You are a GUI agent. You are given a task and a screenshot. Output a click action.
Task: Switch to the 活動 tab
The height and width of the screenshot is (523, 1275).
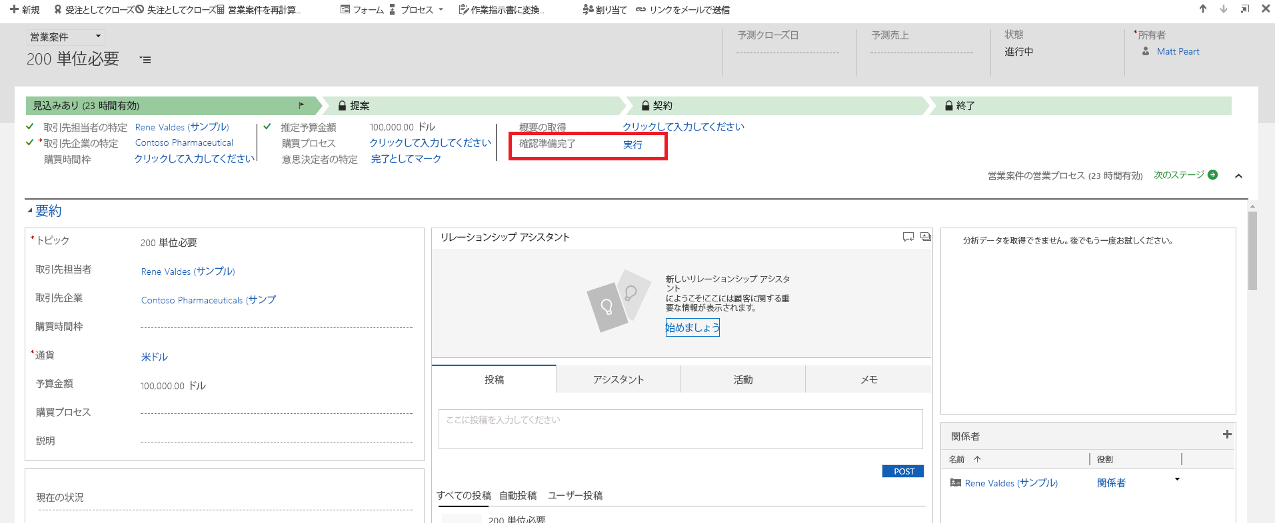743,379
